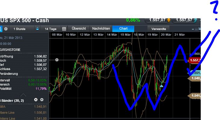Click the tan 1.541 lower band label
The width and height of the screenshot is (220, 120).
coord(194,96)
